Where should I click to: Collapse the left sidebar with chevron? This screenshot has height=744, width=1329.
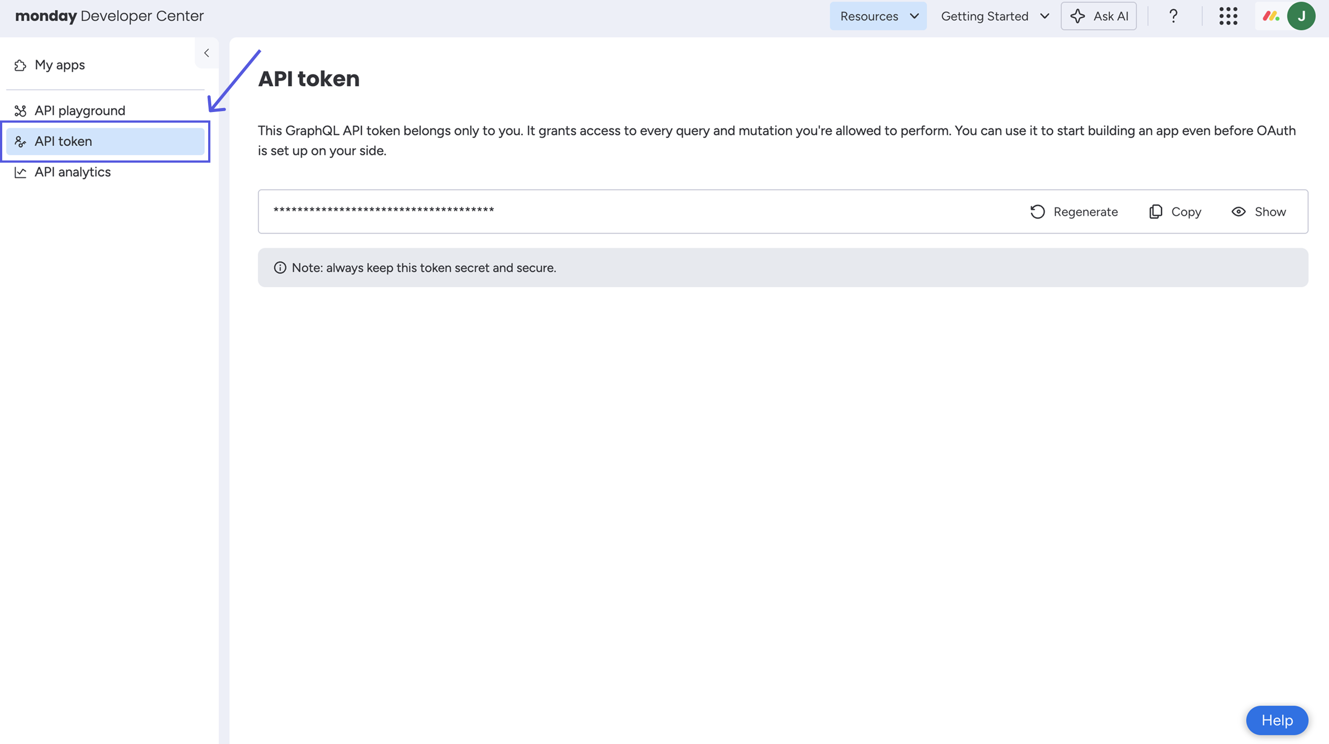[x=206, y=52]
